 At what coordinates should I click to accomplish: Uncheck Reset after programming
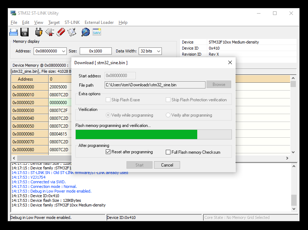[x=108, y=152]
